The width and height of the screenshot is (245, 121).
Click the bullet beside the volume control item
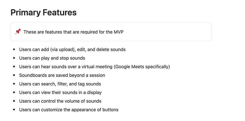pyautogui.click(x=14, y=101)
